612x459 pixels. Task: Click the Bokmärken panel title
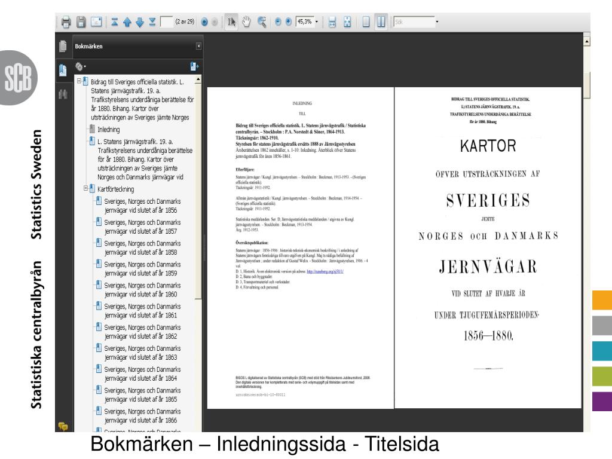[88, 46]
